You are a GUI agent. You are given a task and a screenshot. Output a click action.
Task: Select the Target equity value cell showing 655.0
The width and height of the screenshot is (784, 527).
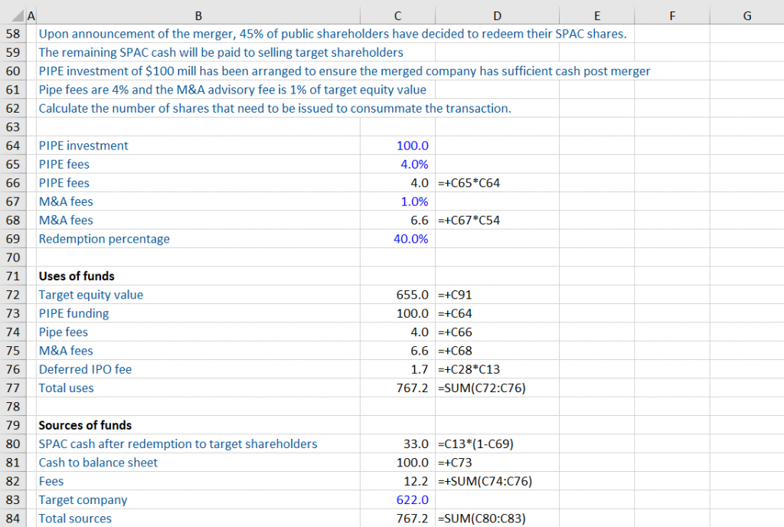(x=397, y=294)
